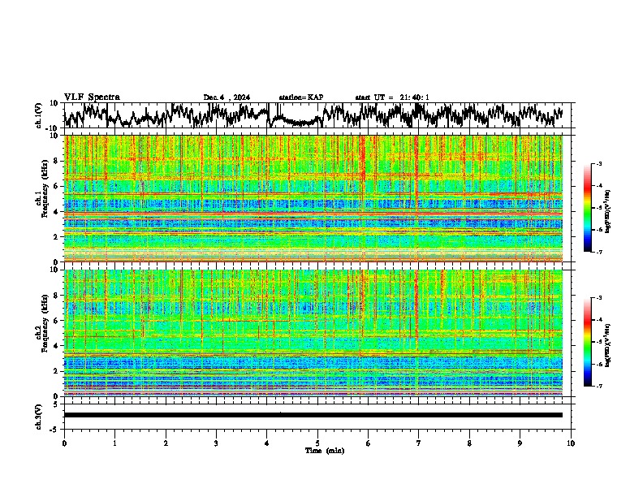Click time axis tick label 1
643x497 pixels.
click(x=114, y=443)
